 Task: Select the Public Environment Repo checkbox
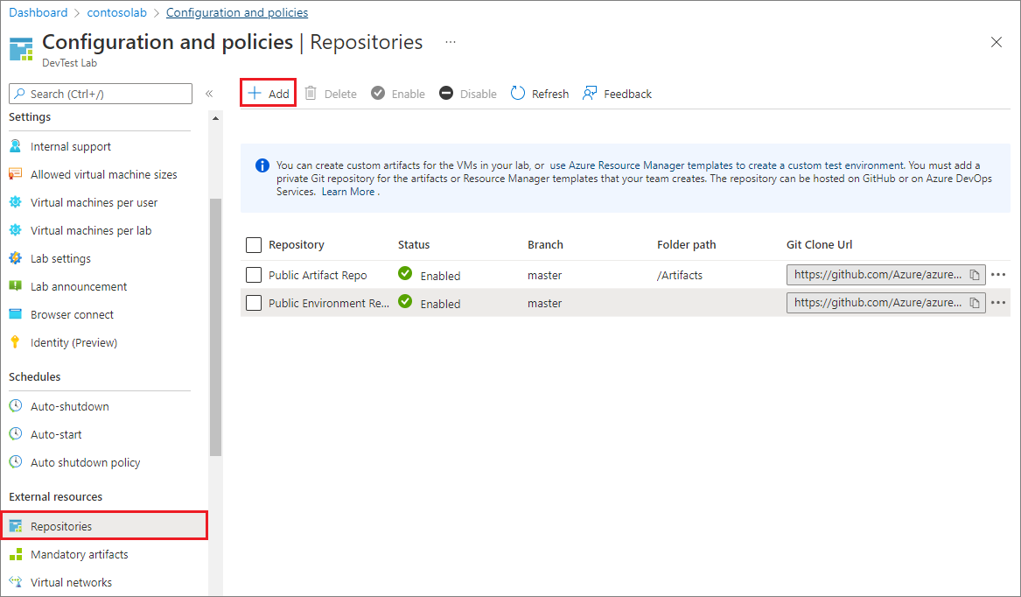(x=253, y=303)
